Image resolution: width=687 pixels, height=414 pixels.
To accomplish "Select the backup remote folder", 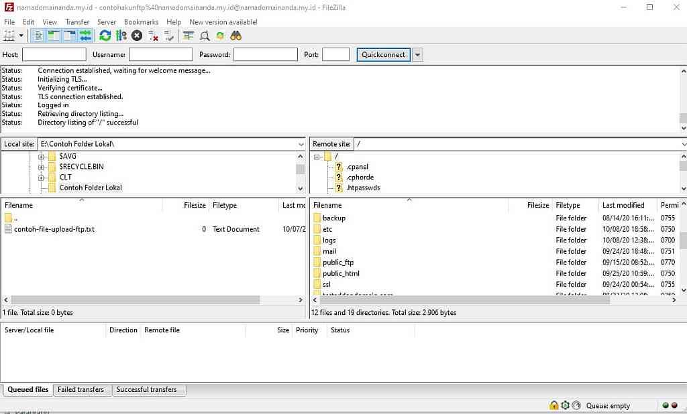I will coord(334,218).
